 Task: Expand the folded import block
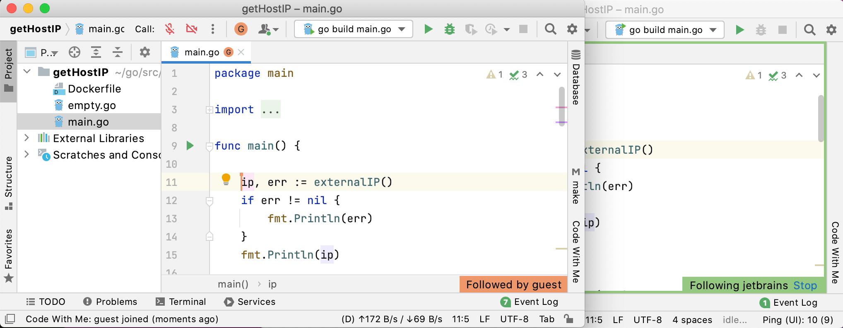pos(271,109)
